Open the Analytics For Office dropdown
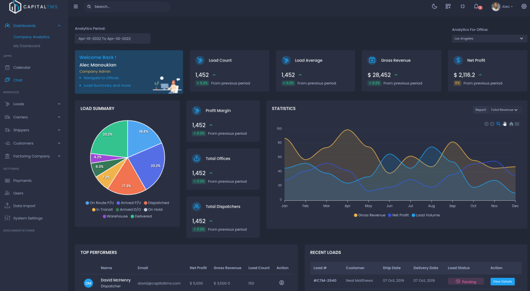Screen dimensions: 530x291 (x=489, y=39)
